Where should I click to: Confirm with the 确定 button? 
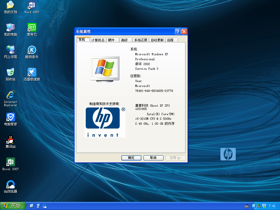[x=131, y=158]
